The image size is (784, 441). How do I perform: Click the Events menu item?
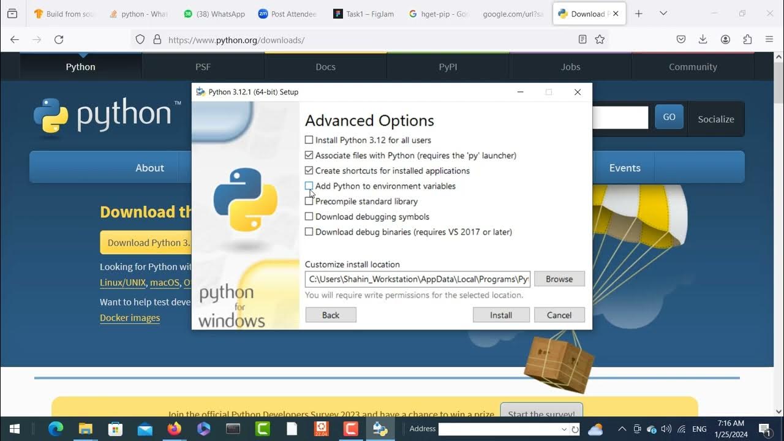(625, 168)
